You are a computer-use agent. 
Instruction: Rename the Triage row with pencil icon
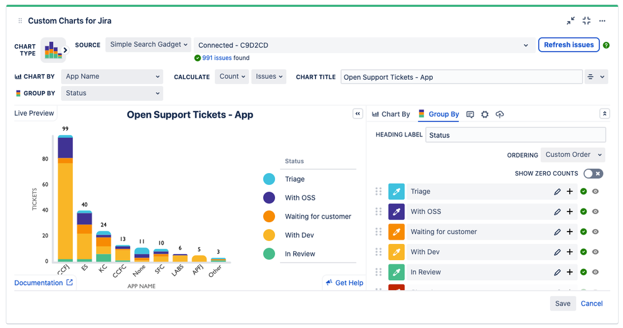coord(557,192)
